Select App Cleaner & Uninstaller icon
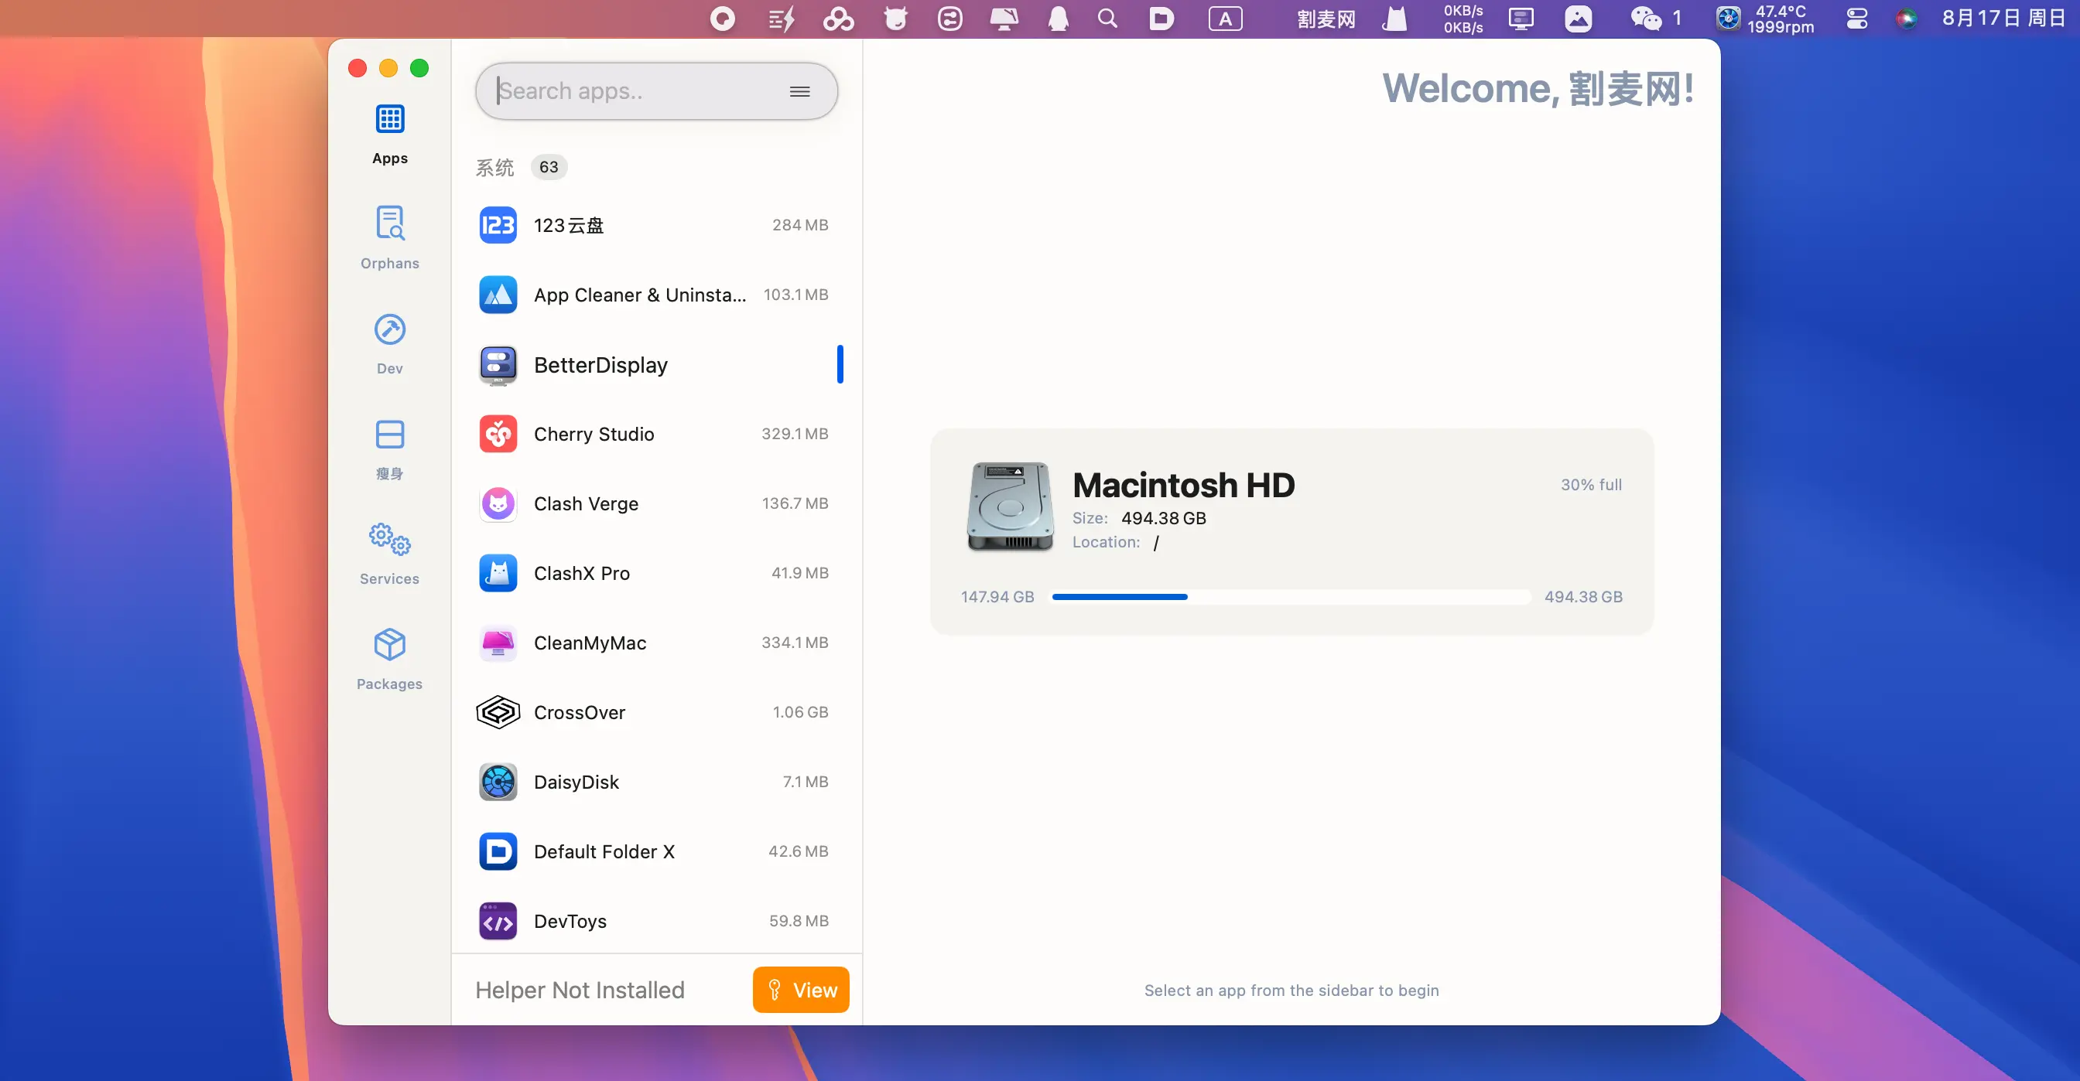Screen dimensions: 2080x1081 (x=498, y=295)
